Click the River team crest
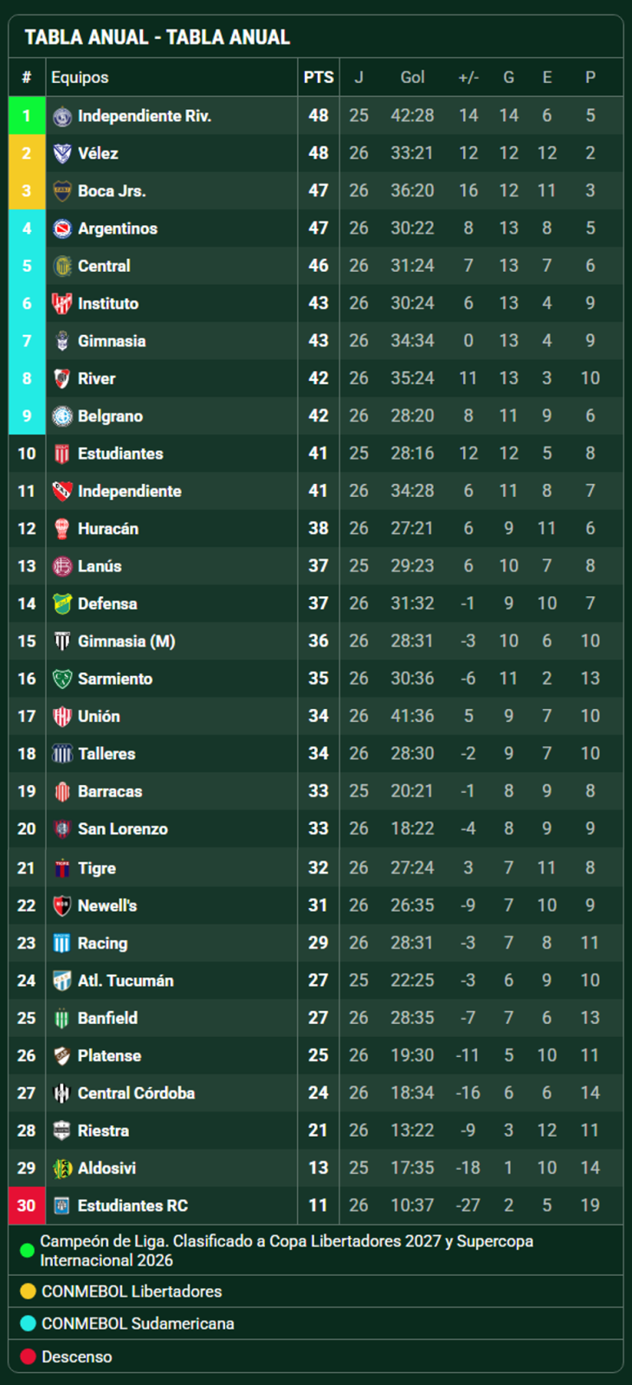This screenshot has width=632, height=1385. coord(62,378)
